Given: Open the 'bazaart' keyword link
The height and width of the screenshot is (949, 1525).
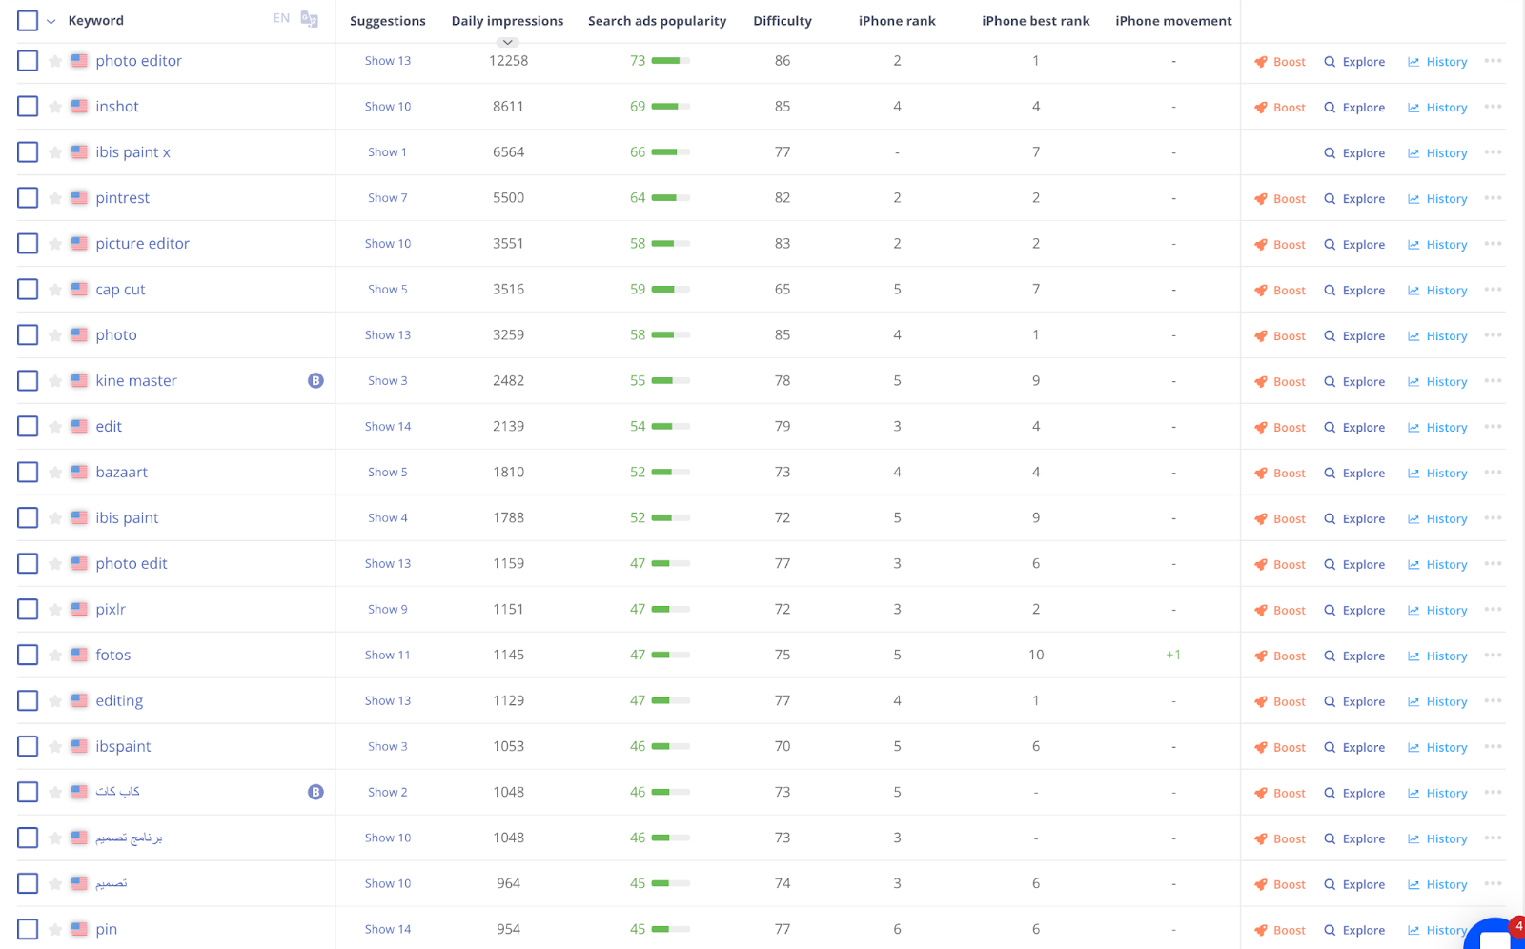Looking at the screenshot, I should tap(122, 472).
